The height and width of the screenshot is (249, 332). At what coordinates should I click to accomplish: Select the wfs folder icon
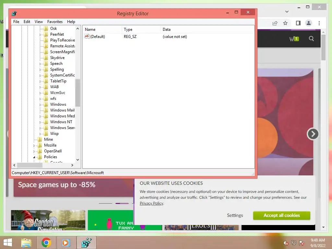pyautogui.click(x=46, y=99)
